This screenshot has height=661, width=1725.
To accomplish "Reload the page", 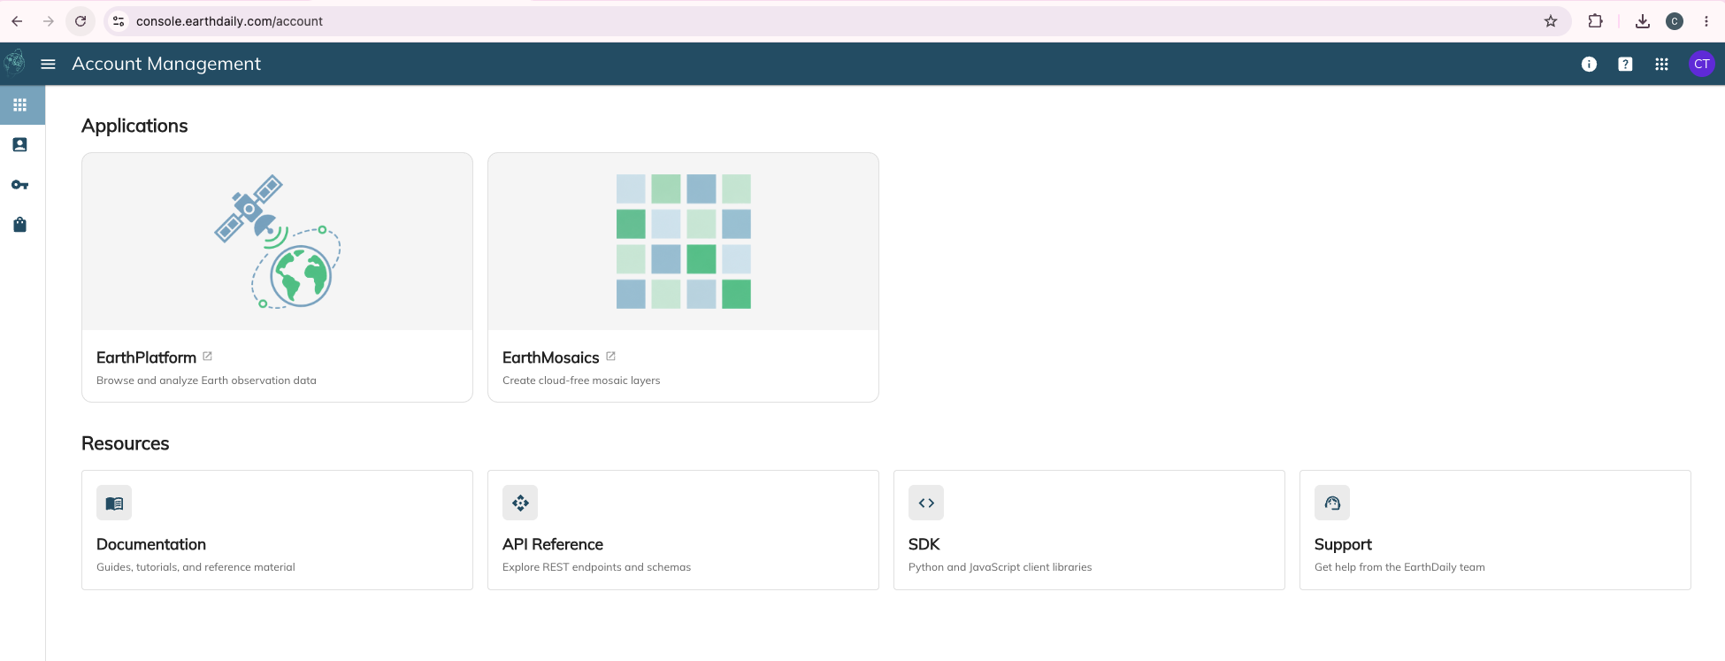I will pyautogui.click(x=80, y=21).
